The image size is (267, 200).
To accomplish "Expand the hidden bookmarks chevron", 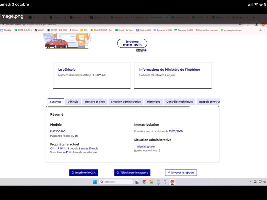I will point(261,30).
